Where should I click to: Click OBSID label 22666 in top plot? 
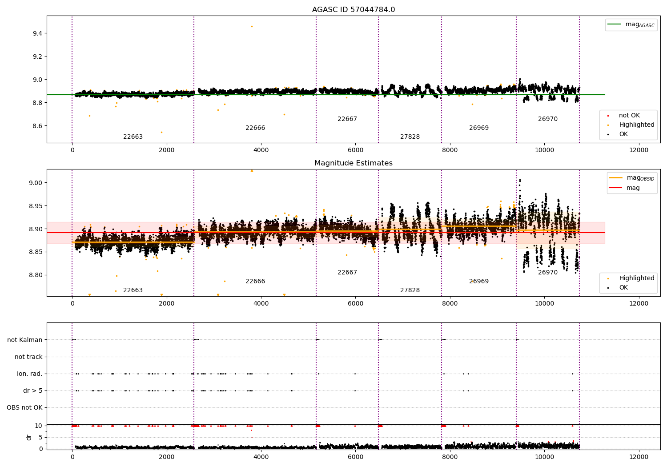click(255, 128)
